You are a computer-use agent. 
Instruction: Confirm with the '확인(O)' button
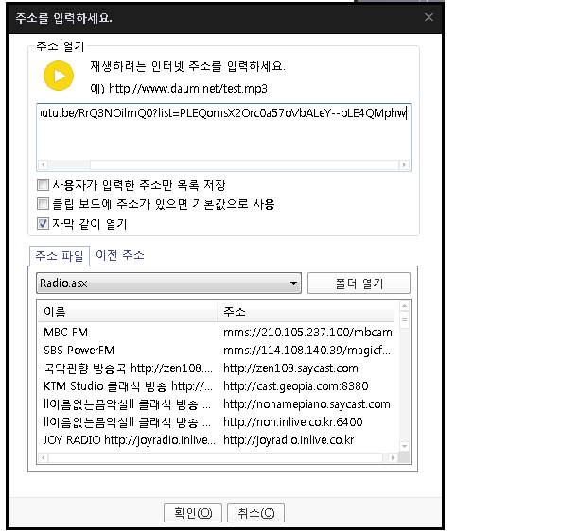[193, 513]
